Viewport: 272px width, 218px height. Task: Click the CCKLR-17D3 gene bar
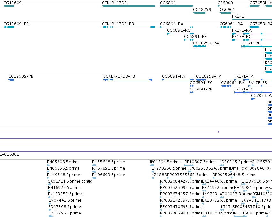click(128, 6)
